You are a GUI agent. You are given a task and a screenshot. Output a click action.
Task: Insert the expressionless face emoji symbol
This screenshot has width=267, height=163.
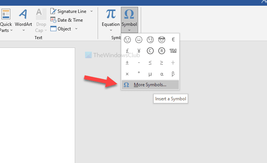point(139,40)
